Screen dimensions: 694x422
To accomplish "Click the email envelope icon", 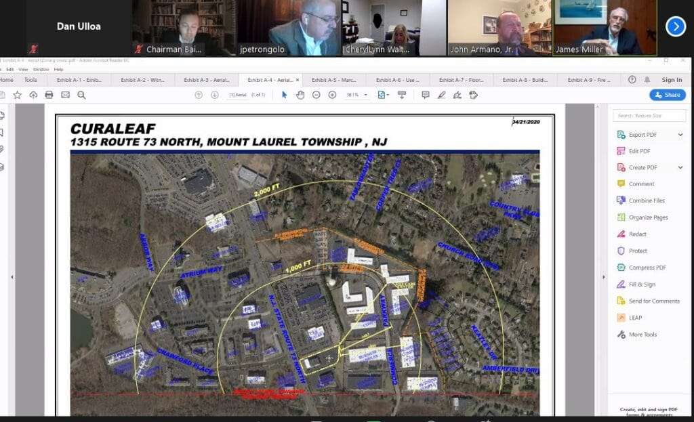I will (x=65, y=95).
